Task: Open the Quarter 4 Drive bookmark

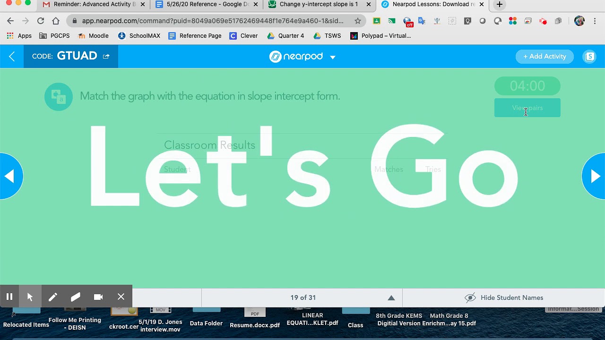Action: click(x=285, y=35)
